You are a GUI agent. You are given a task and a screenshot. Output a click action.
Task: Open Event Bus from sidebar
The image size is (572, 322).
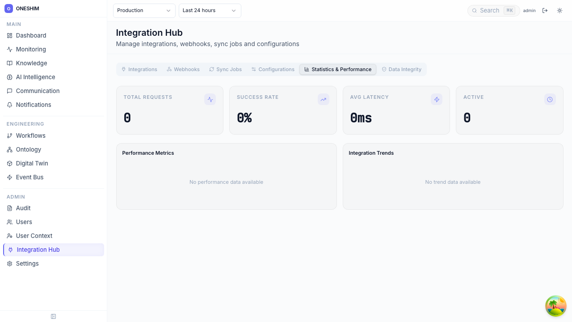point(29,177)
